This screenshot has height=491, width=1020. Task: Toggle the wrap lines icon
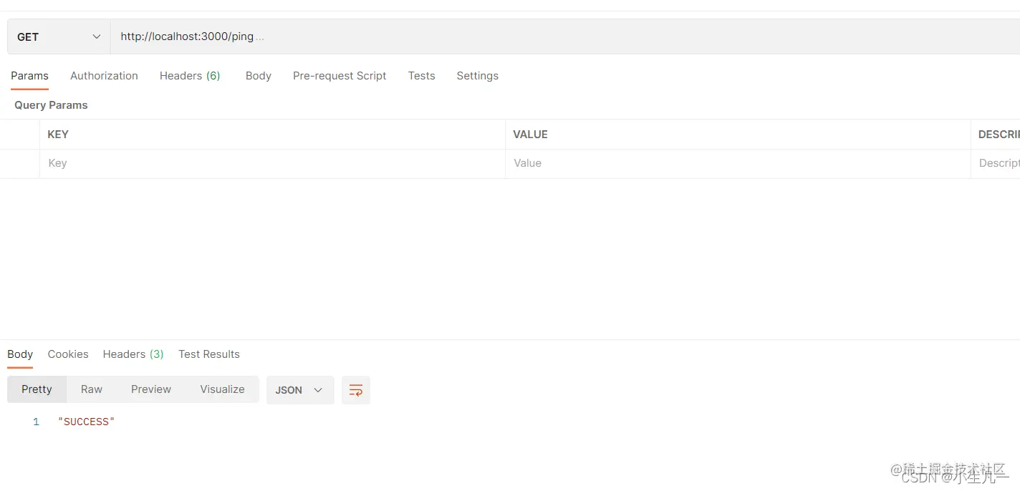356,390
